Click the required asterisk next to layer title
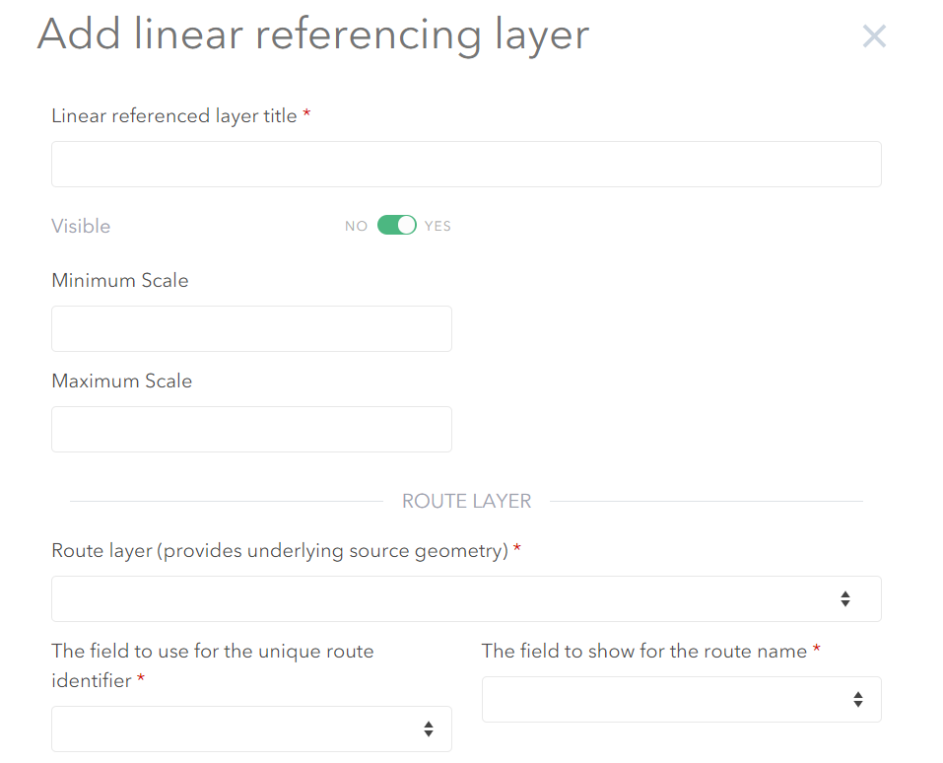The image size is (943, 763). pos(306,114)
